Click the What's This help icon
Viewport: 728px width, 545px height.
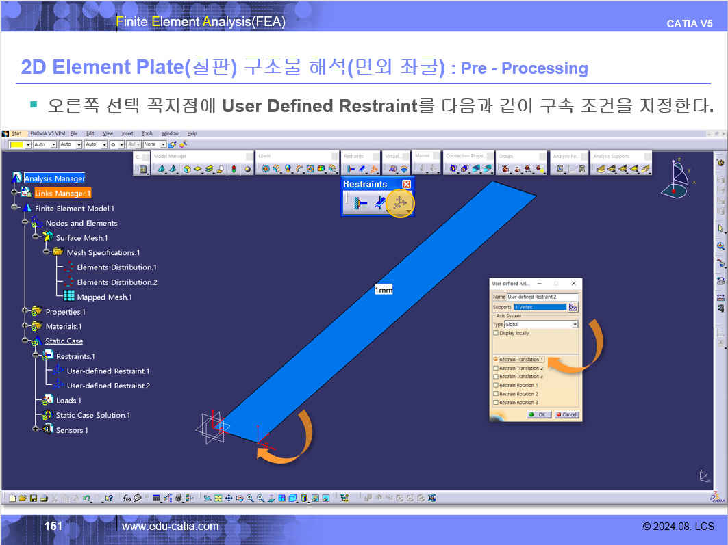pyautogui.click(x=109, y=499)
